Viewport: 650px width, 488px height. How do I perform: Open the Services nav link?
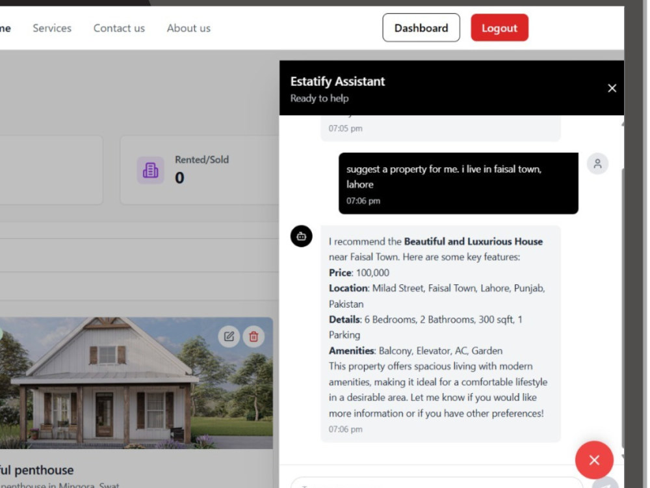point(52,28)
